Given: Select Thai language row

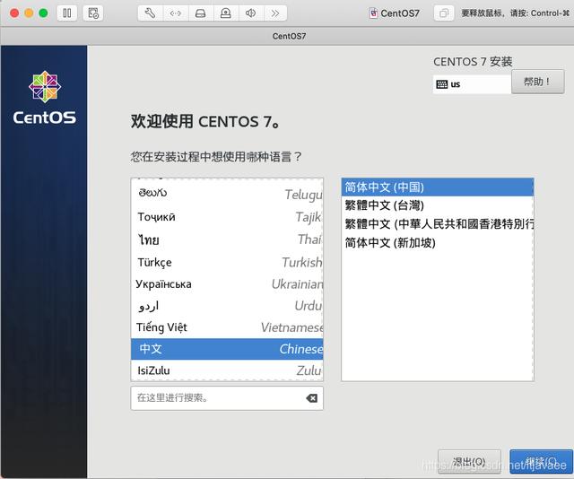Looking at the screenshot, I should [227, 239].
